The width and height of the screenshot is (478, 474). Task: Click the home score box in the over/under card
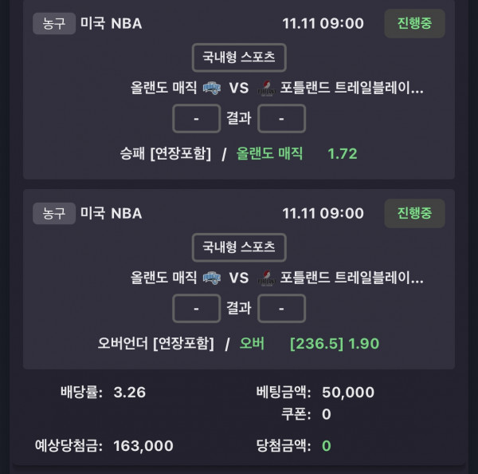tap(196, 308)
